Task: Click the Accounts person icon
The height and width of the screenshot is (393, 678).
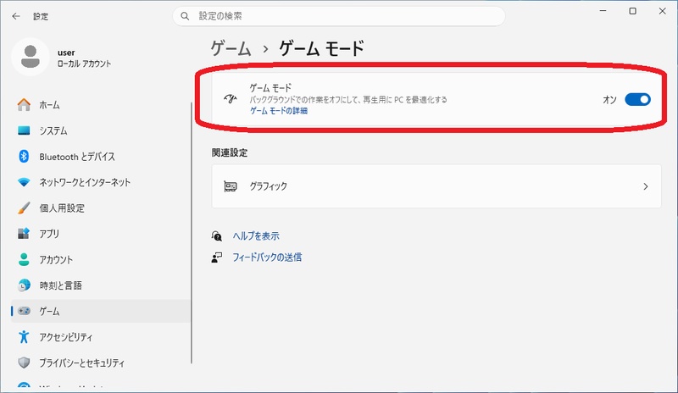Action: pyautogui.click(x=24, y=259)
